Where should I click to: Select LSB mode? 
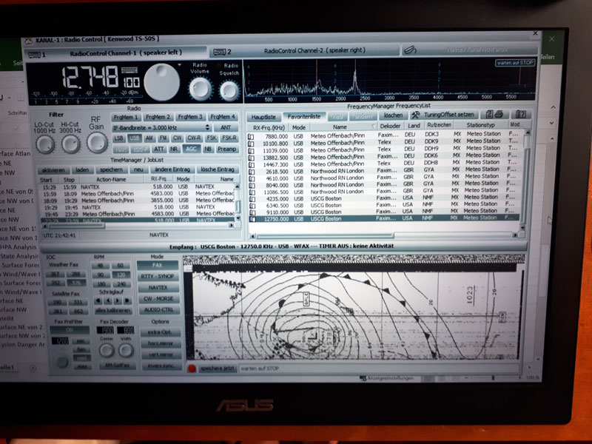coord(118,138)
